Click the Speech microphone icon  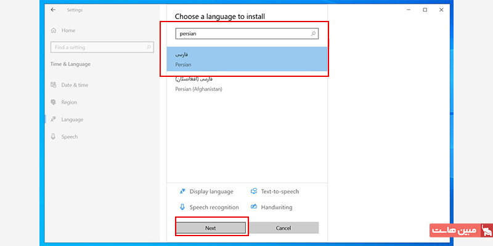point(53,137)
